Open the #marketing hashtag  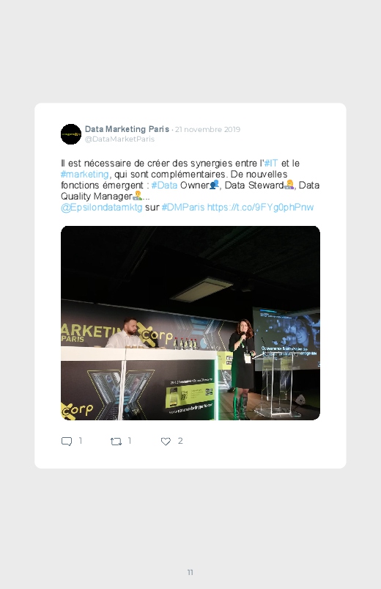[x=85, y=175]
